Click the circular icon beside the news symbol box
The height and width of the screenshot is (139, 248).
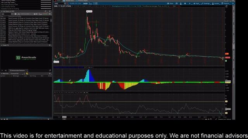point(15,14)
